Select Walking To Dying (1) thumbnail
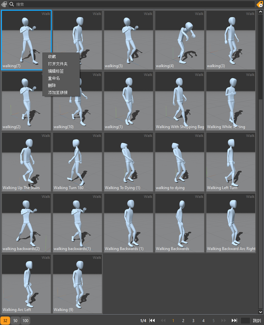 [128, 162]
